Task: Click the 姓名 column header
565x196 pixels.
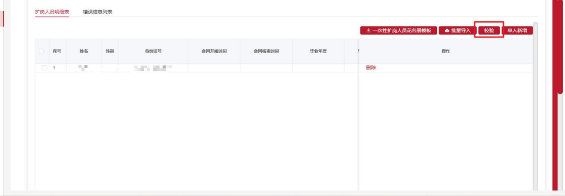Action: 84,51
